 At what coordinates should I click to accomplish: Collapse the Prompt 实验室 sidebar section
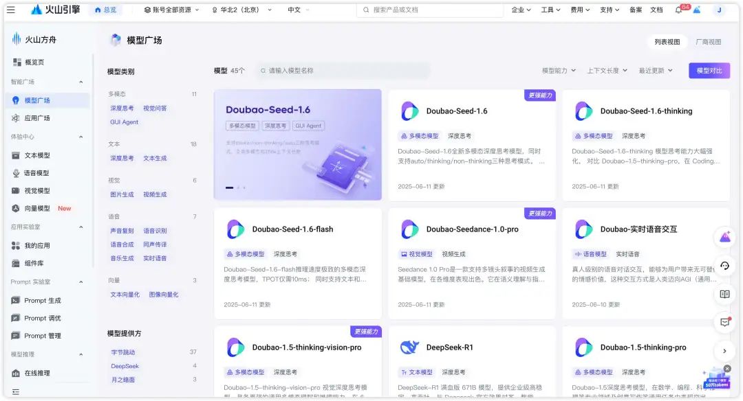[81, 282]
